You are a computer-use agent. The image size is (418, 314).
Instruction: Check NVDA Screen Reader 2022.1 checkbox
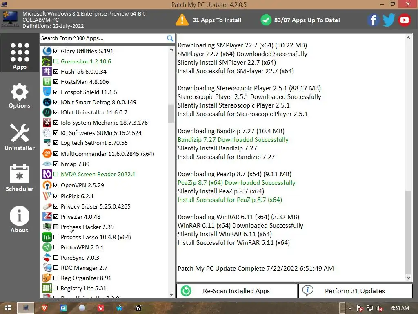[56, 174]
